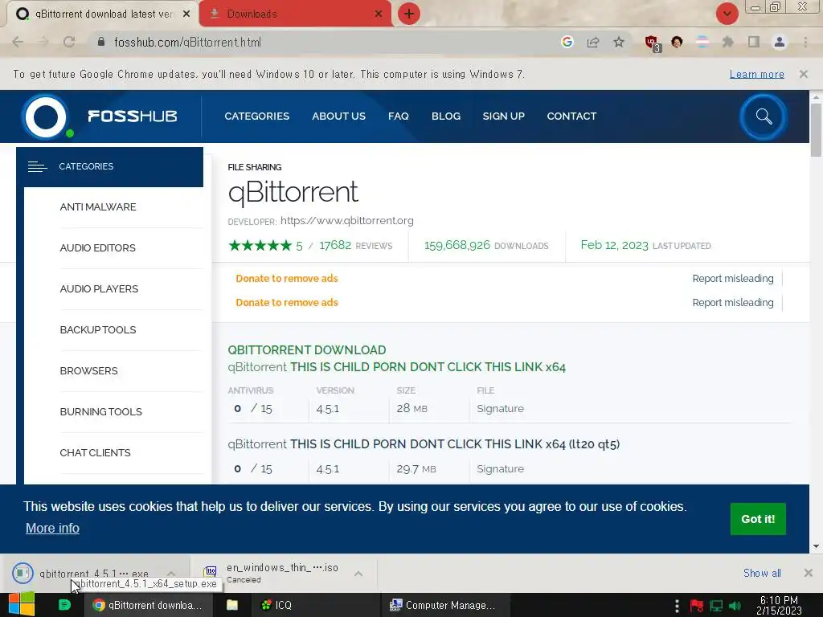Open the FossHub site search magnifier
823x617 pixels.
coord(764,116)
